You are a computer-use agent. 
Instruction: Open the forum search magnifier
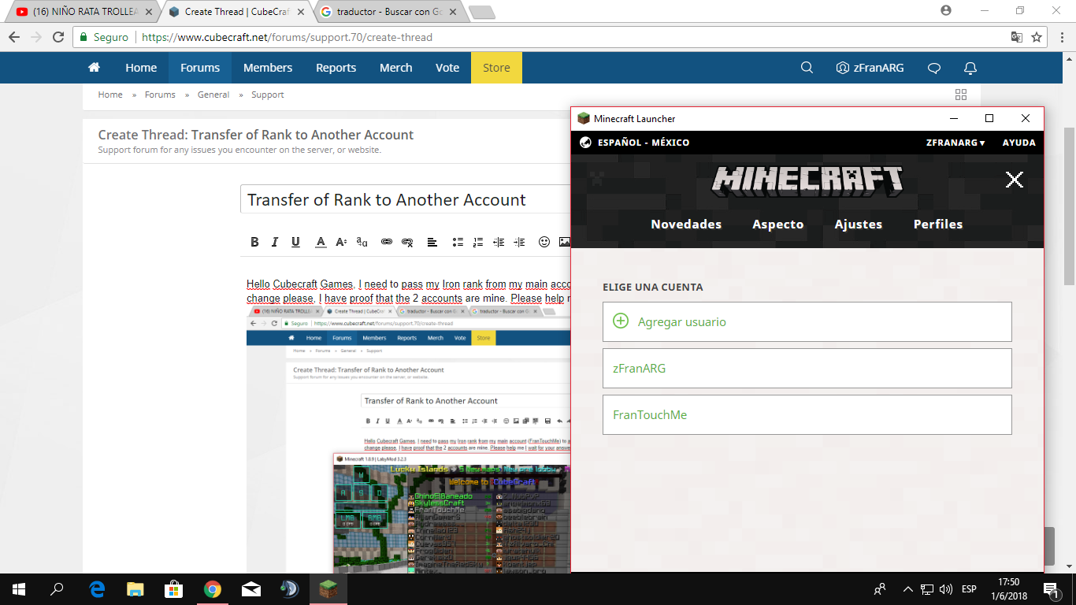coord(807,68)
